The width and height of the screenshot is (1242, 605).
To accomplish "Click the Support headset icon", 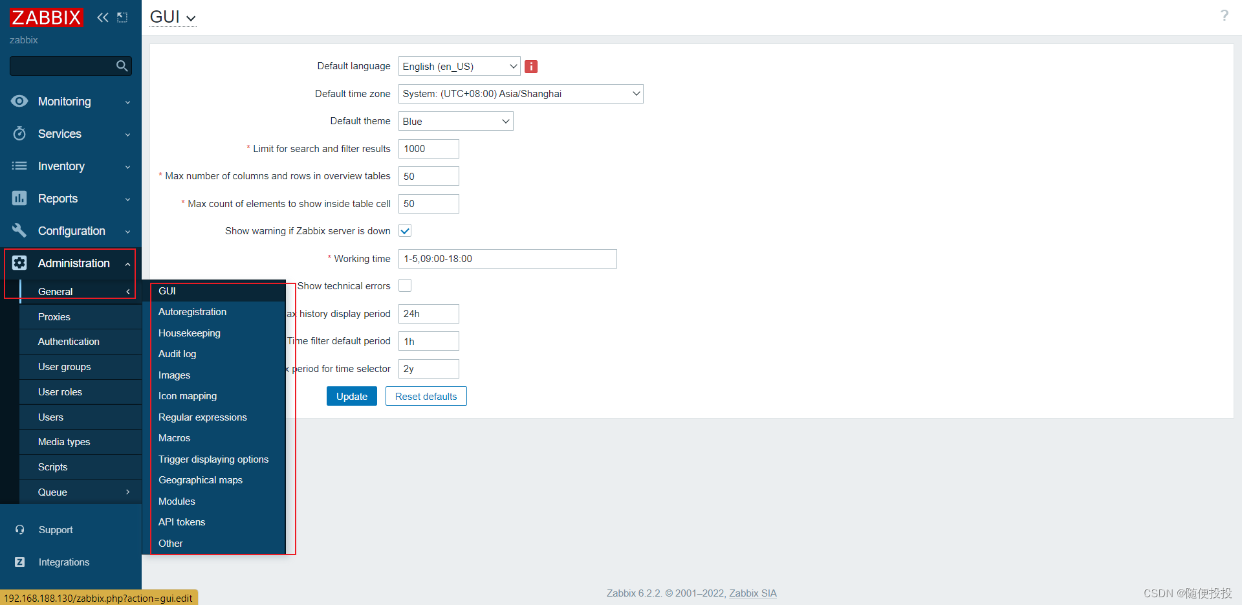I will [20, 529].
